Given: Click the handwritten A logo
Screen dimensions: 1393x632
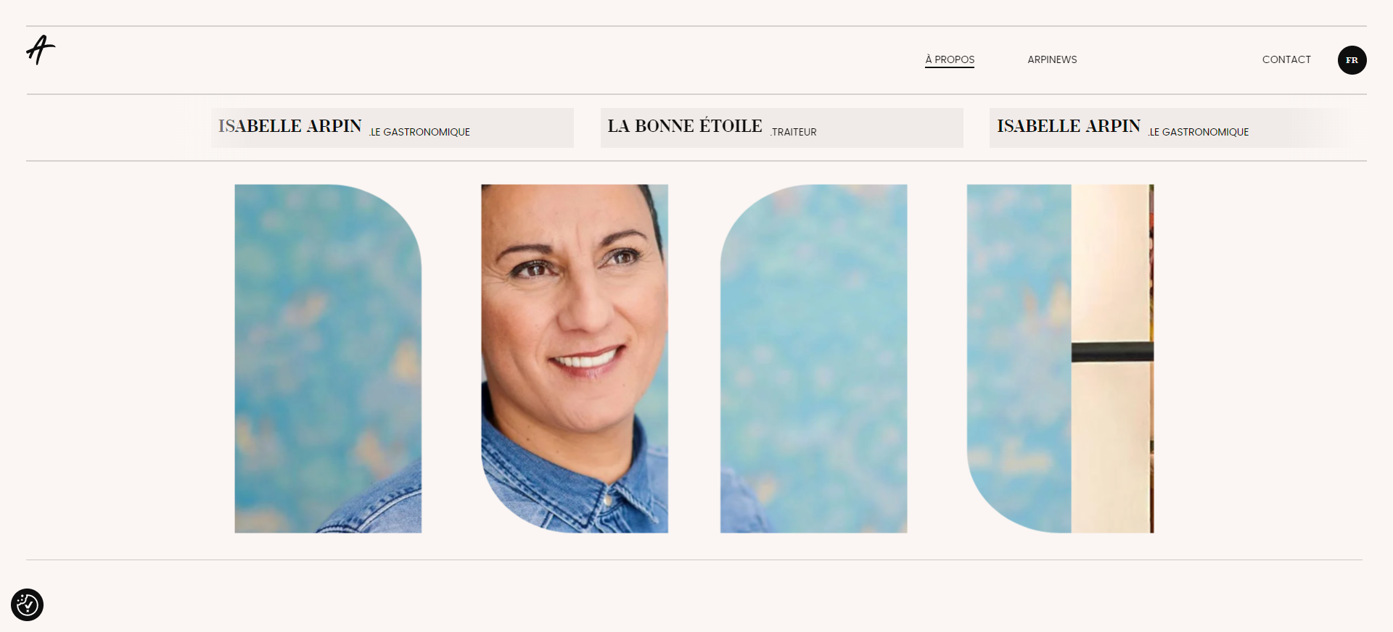Looking at the screenshot, I should pos(41,50).
